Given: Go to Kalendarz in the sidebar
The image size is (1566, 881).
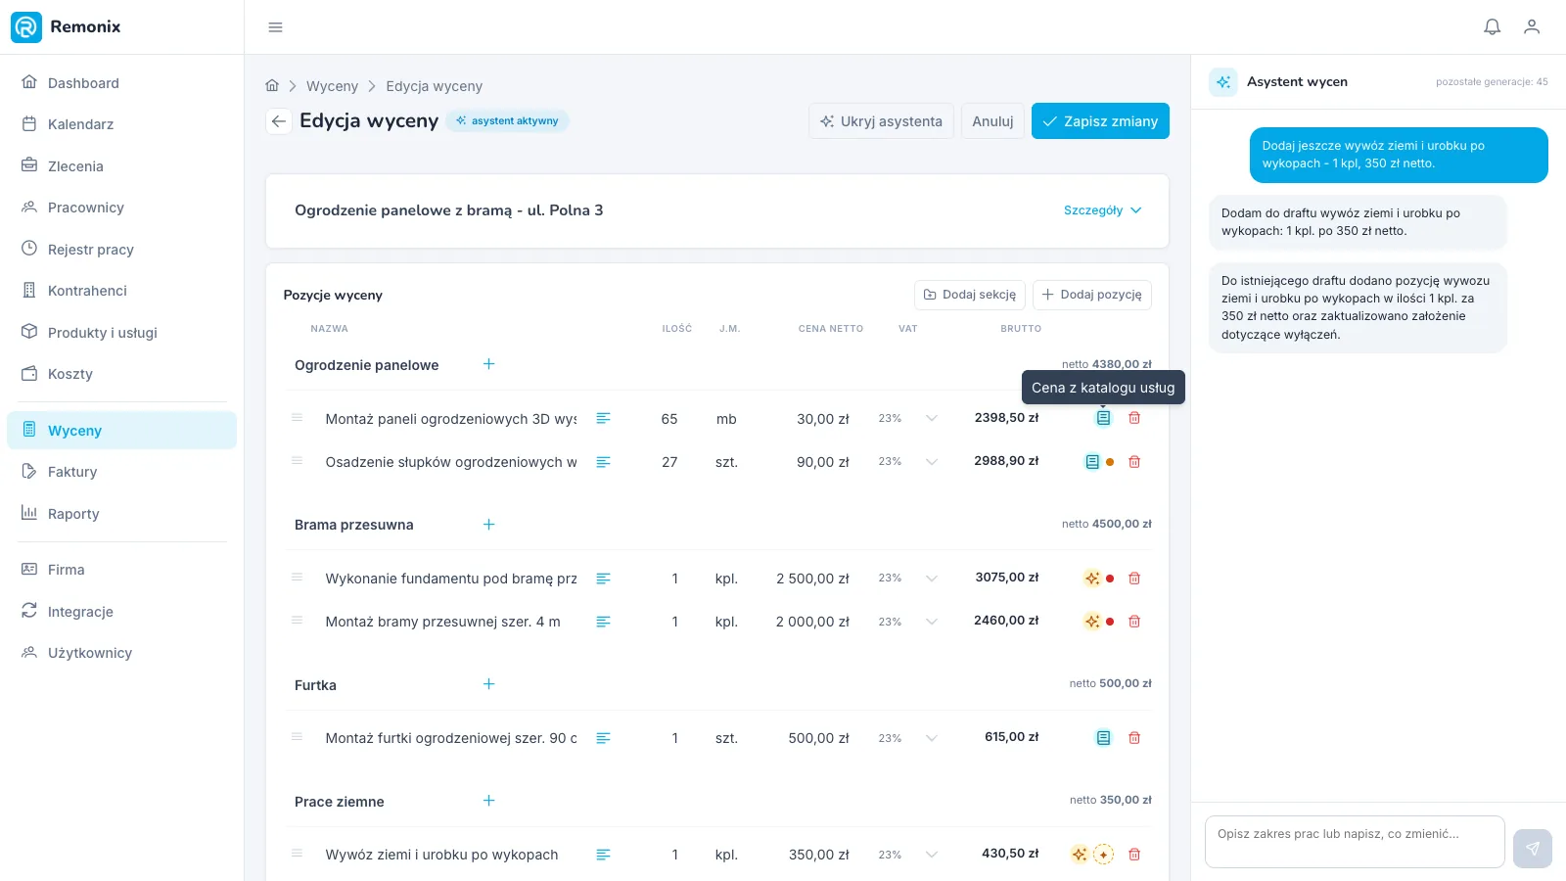Looking at the screenshot, I should [x=121, y=124].
